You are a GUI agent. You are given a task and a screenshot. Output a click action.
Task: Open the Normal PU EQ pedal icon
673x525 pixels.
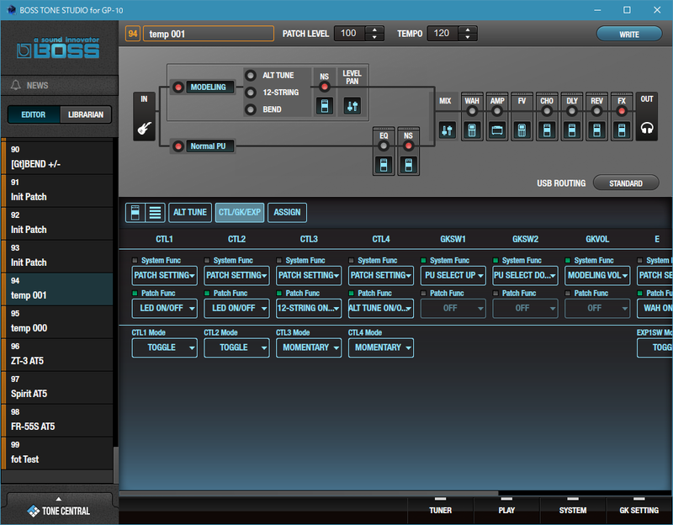384,165
